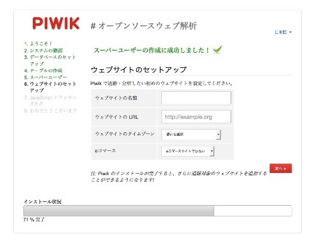Click the スーパーユーザーの作成に成功しました message
This screenshot has width=315, height=234.
[152, 50]
